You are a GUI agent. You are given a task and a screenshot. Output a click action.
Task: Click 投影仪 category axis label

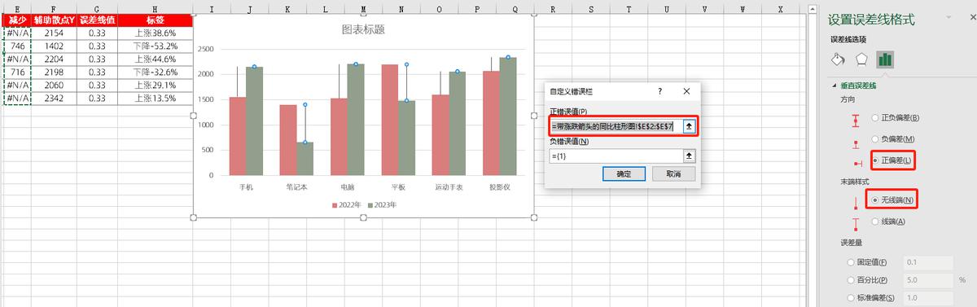(x=499, y=186)
